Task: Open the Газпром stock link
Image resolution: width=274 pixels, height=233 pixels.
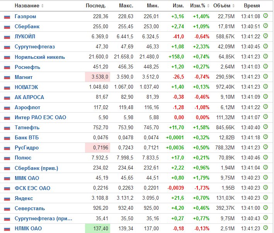Action: pyautogui.click(x=26, y=17)
